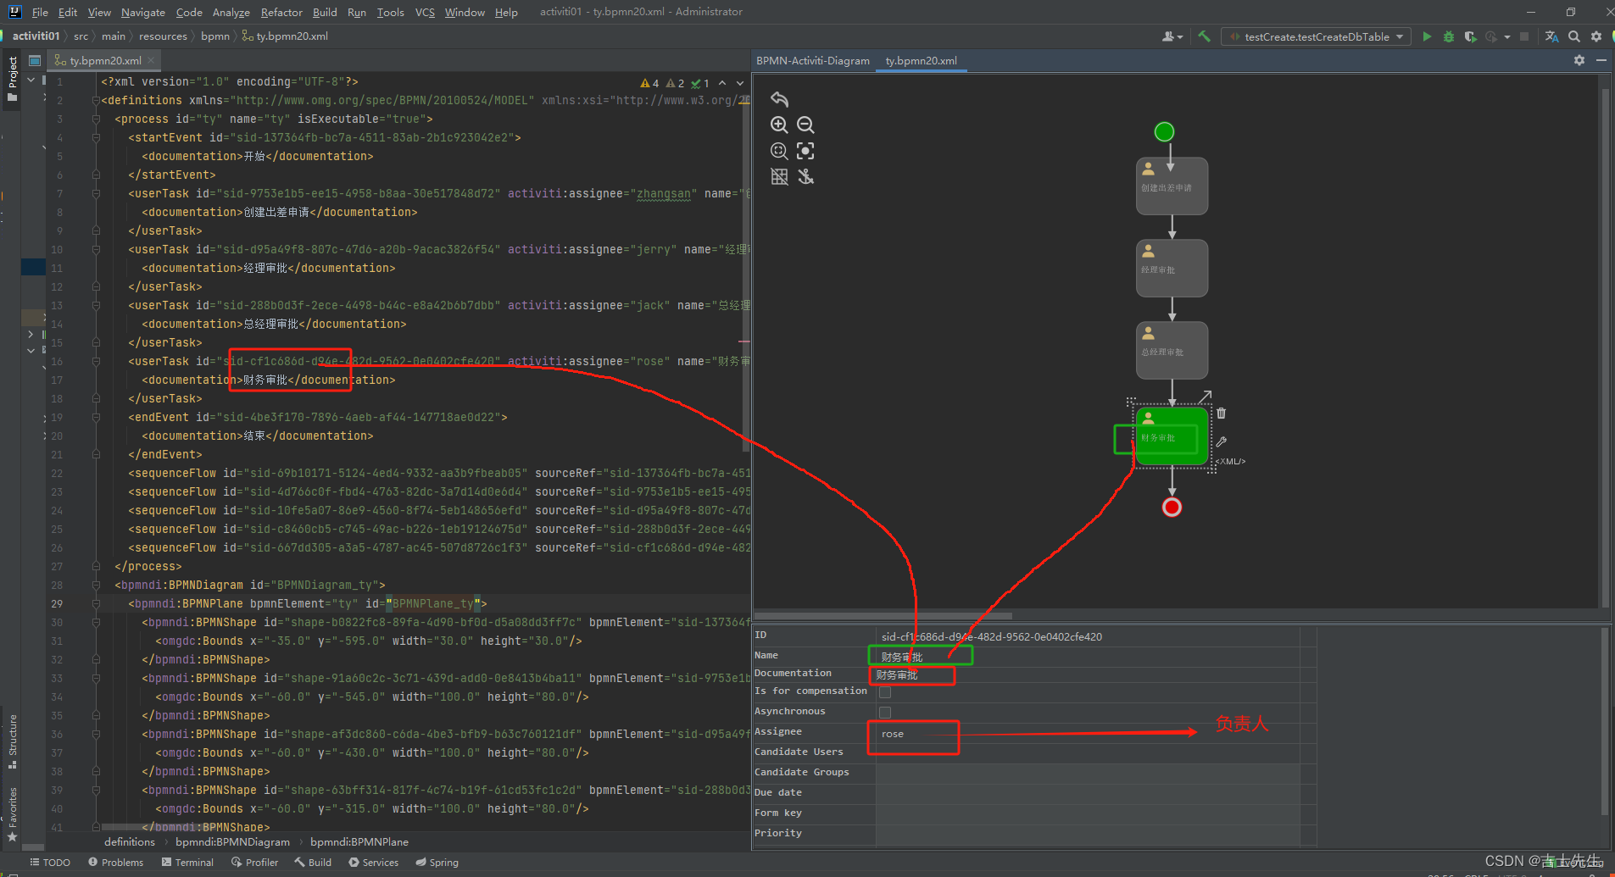The image size is (1615, 877).
Task: Collapse the startEvent fold on line 4
Action: pyautogui.click(x=96, y=137)
